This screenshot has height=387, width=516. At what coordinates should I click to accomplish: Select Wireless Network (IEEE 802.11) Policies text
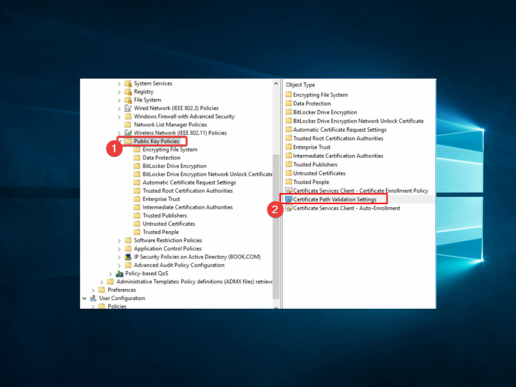point(180,133)
